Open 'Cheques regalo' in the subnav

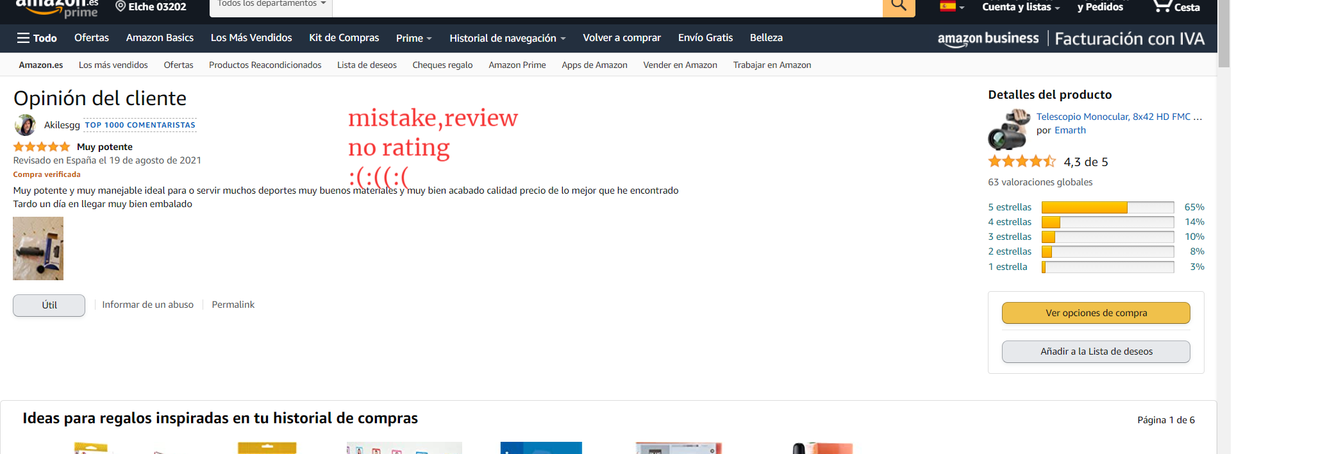pos(442,65)
